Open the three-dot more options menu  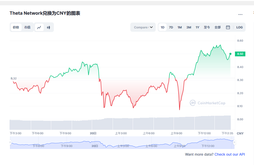[x=240, y=14]
